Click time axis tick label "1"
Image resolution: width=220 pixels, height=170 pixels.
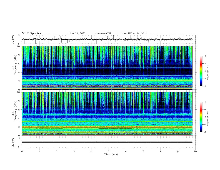point(39,151)
